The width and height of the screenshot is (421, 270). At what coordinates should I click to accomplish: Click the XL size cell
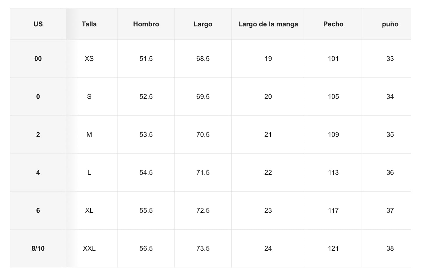[x=89, y=210]
